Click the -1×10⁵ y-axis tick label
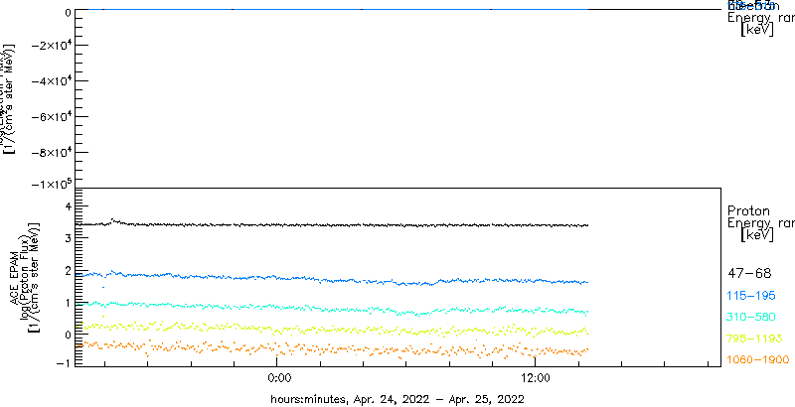795x407 pixels. (x=54, y=184)
